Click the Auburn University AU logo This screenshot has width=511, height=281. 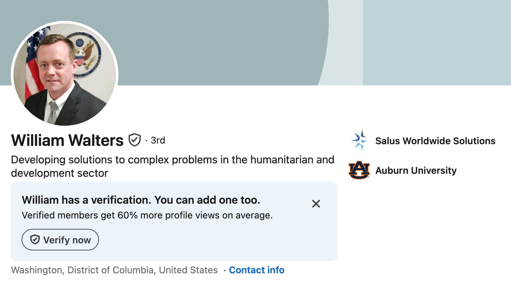[359, 170]
